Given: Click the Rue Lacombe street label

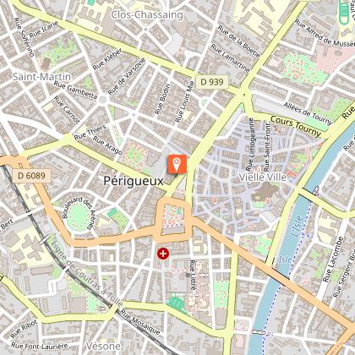Looking at the screenshot, I should (x=333, y=259).
